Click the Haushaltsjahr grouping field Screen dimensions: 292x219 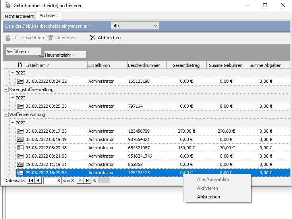(65, 55)
